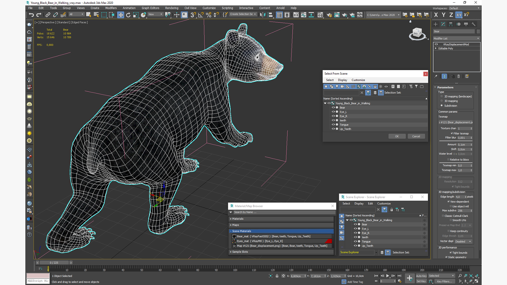Select Subdivision radio button
The height and width of the screenshot is (285, 507).
tap(442, 106)
